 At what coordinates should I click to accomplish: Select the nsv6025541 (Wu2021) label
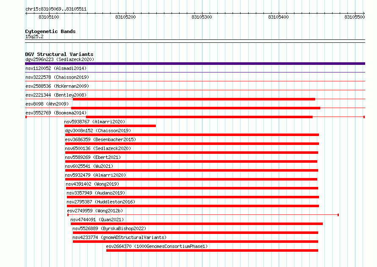[x=89, y=166]
